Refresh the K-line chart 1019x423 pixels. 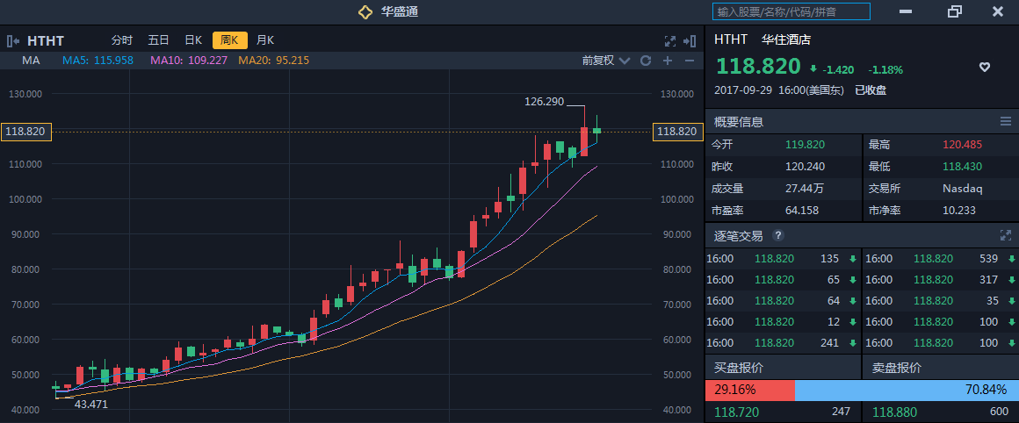[646, 61]
